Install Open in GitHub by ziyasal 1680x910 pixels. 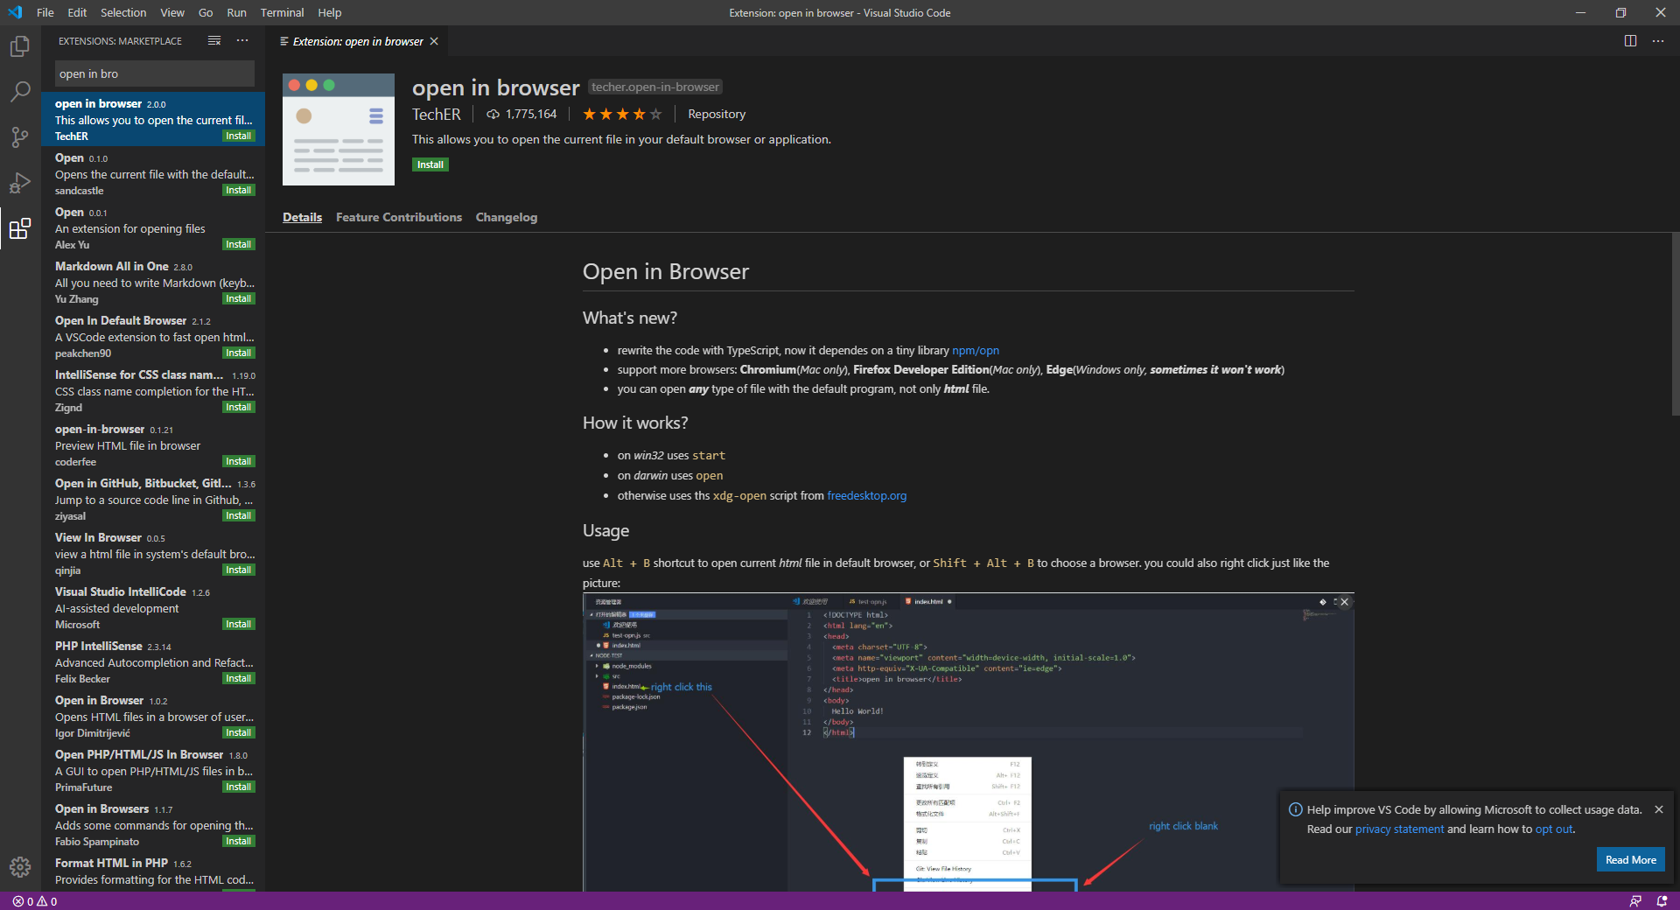(238, 515)
